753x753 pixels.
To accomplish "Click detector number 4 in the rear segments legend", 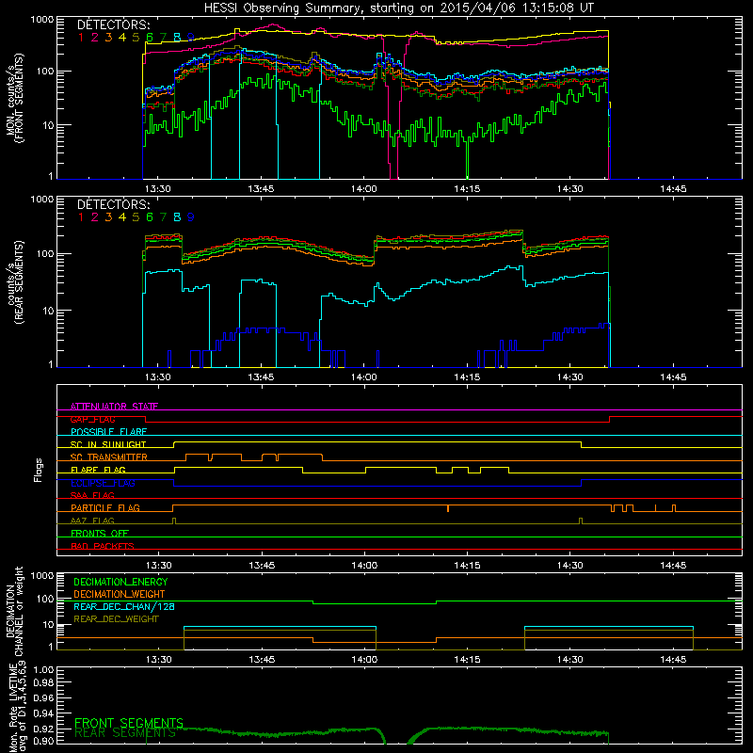I will 122,217.
